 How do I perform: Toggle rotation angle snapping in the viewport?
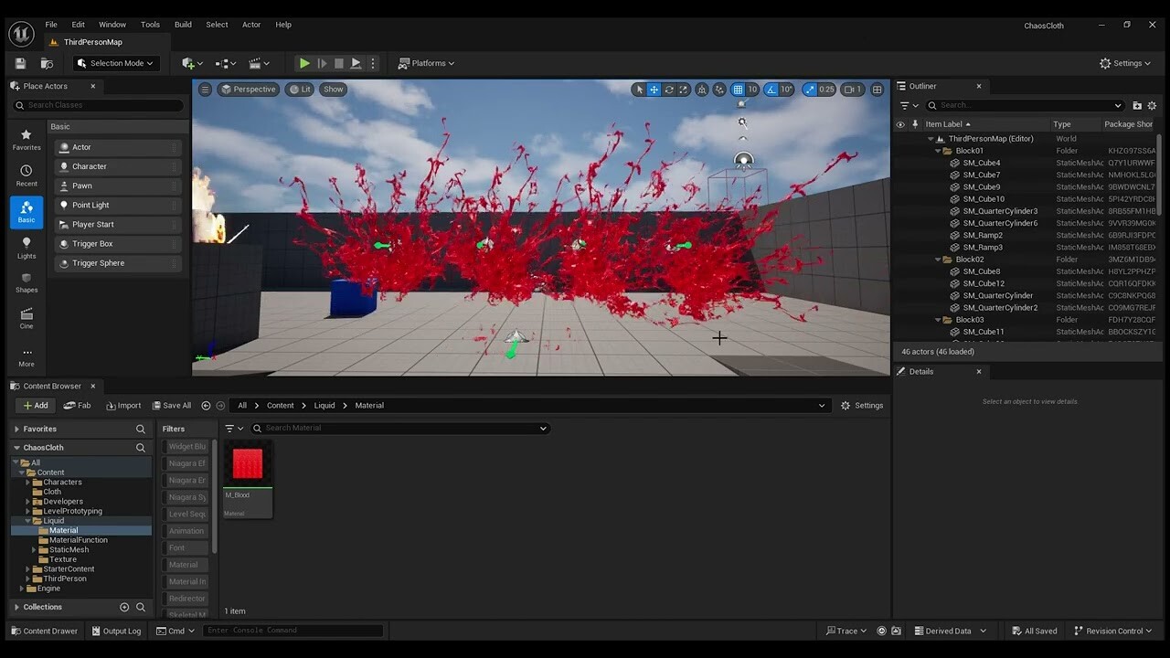click(x=771, y=90)
